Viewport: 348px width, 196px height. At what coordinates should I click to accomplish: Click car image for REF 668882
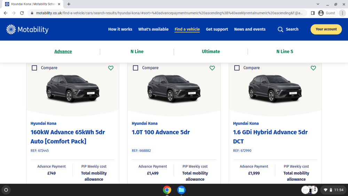(174, 88)
